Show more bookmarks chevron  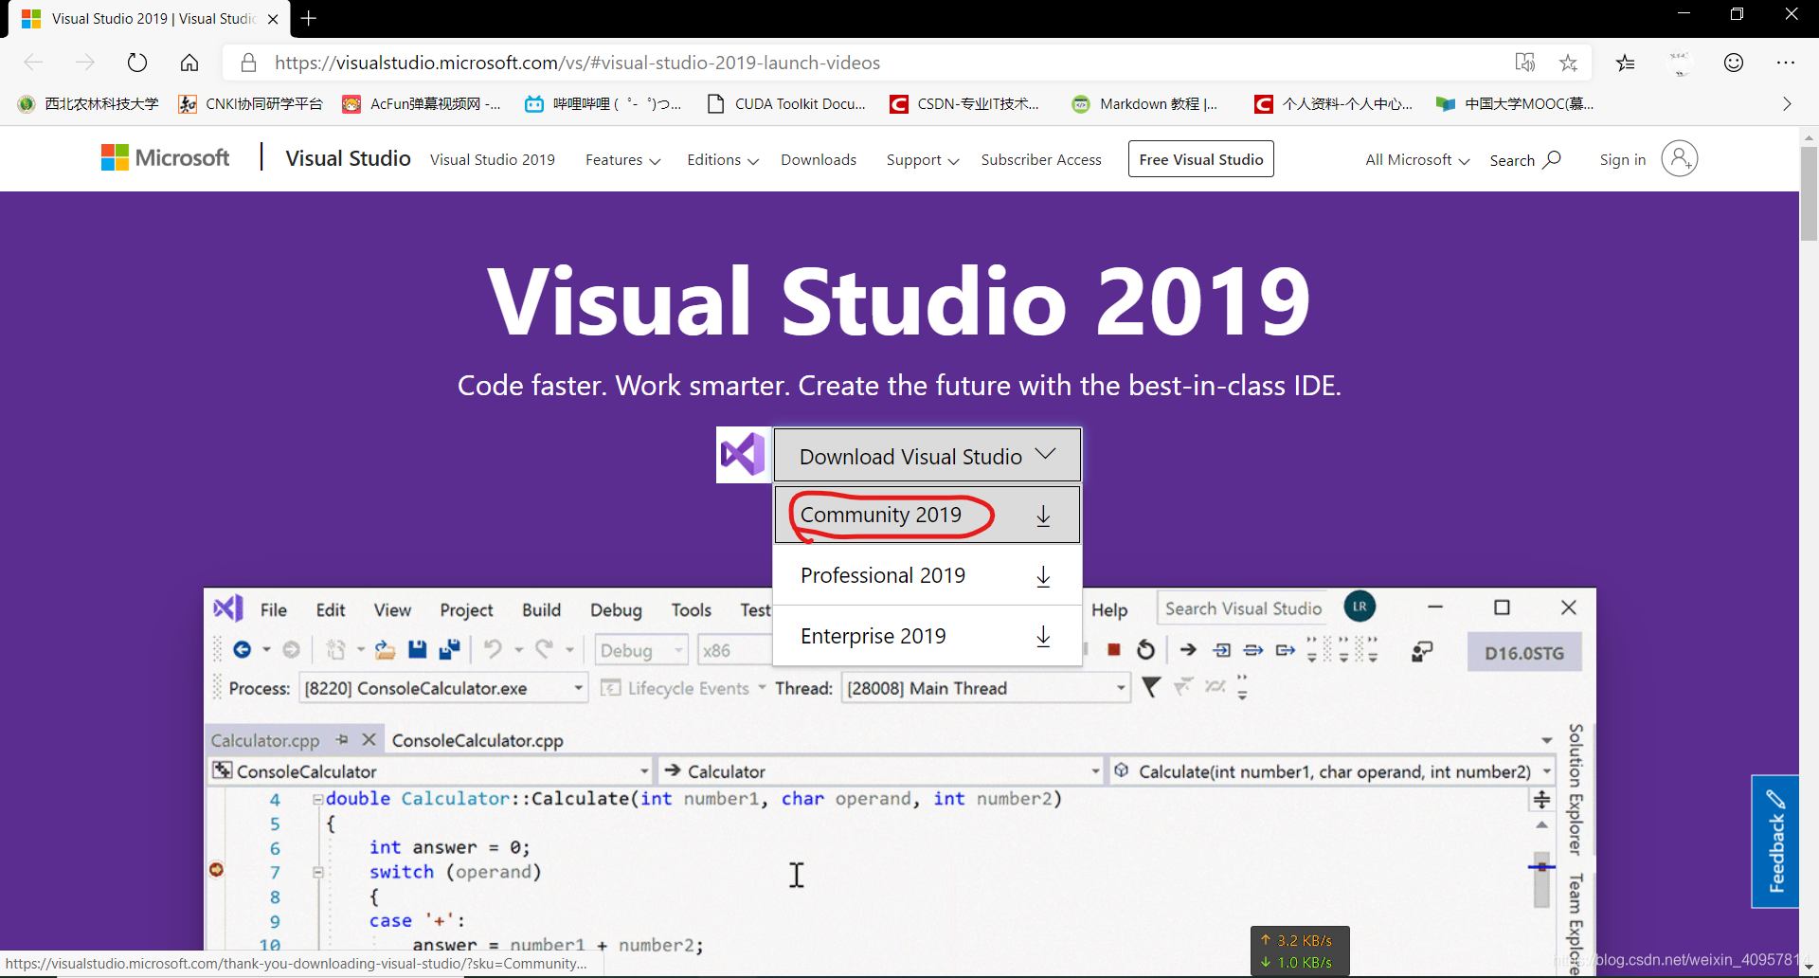1787,103
